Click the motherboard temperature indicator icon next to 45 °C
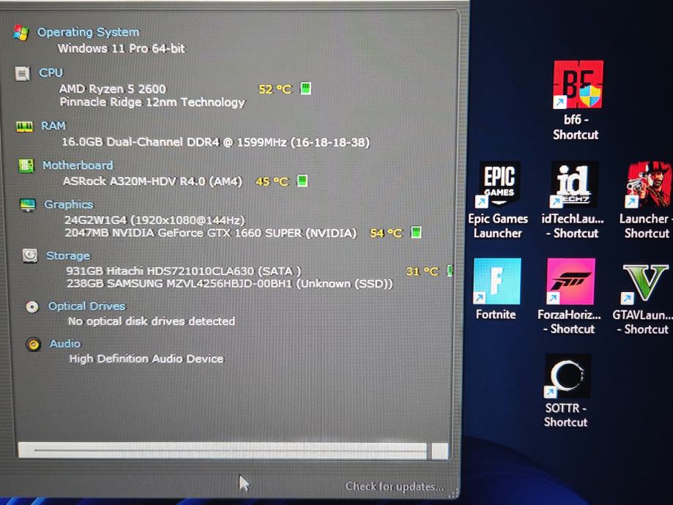This screenshot has width=673, height=505. [x=302, y=181]
